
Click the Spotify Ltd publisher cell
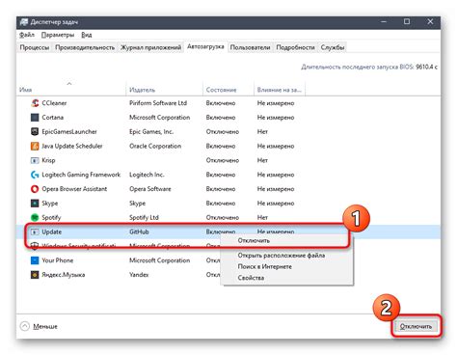[x=144, y=217]
